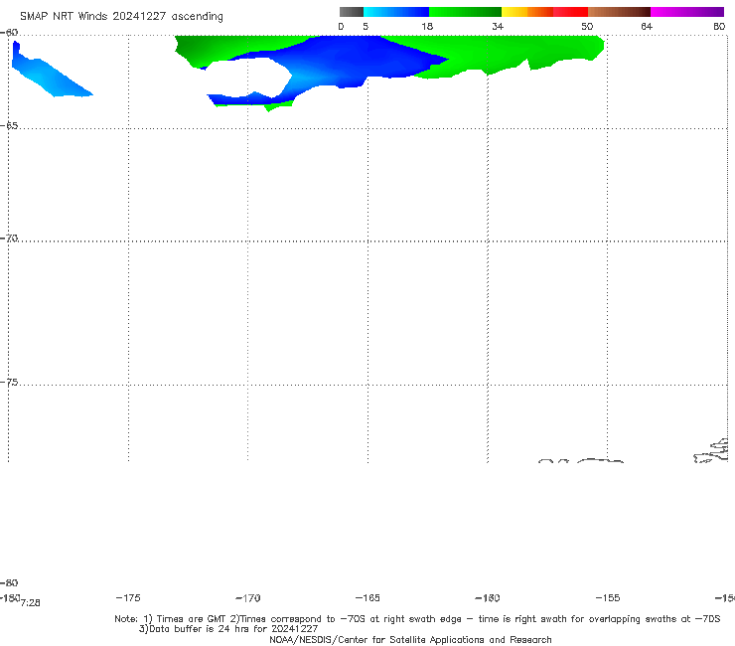
Task: Select the yellow-orange-red segment of the wind legend
Action: (544, 12)
